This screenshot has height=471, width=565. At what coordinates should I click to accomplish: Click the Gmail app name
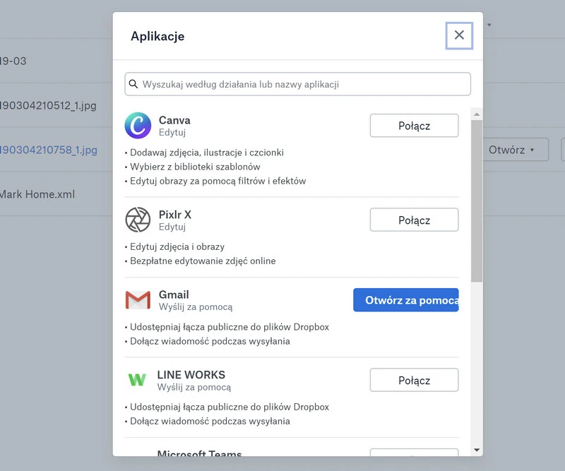pyautogui.click(x=174, y=294)
